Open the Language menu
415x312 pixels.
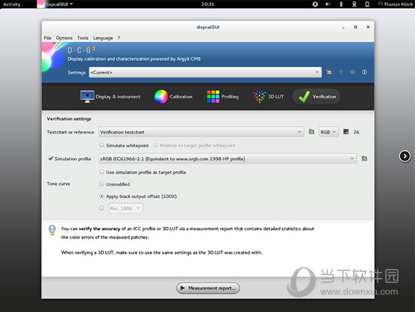pyautogui.click(x=103, y=38)
